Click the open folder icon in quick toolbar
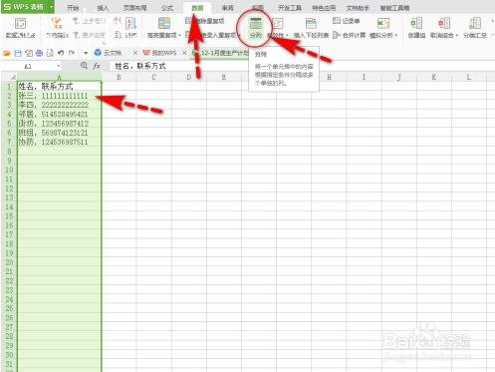 tap(7, 53)
